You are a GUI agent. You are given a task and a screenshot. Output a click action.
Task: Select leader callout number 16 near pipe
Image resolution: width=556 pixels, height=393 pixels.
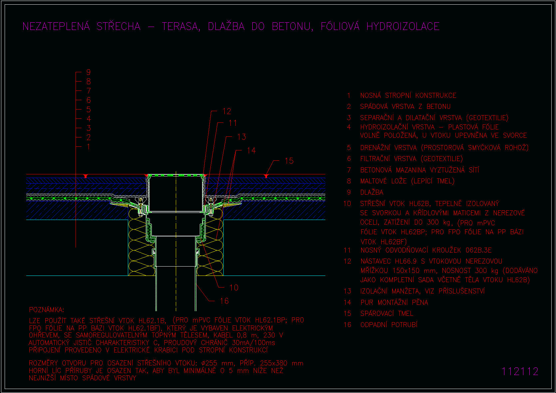[224, 301]
